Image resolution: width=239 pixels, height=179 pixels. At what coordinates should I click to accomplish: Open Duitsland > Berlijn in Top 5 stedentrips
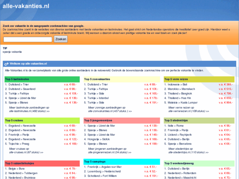(179, 139)
